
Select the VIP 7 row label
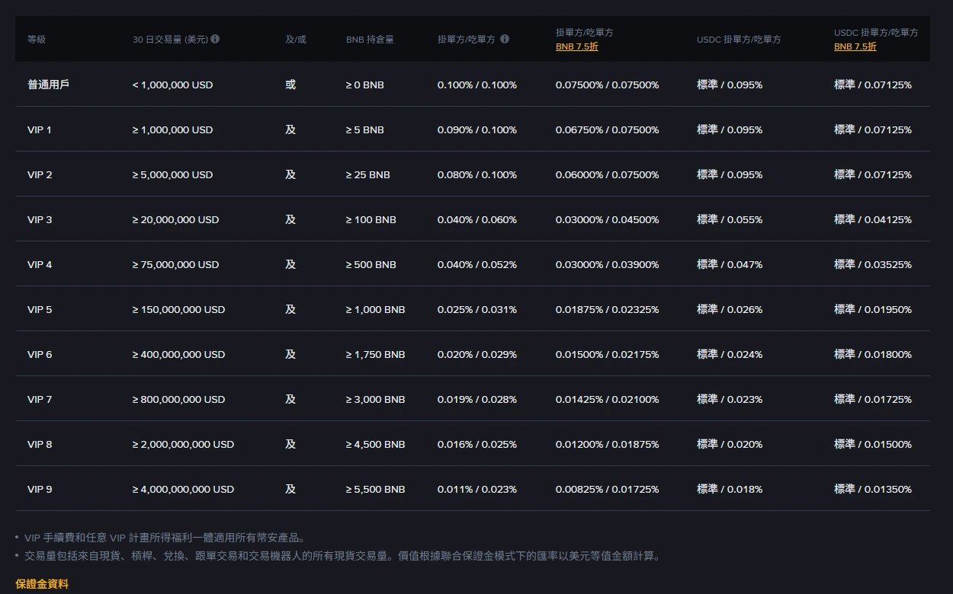(40, 399)
